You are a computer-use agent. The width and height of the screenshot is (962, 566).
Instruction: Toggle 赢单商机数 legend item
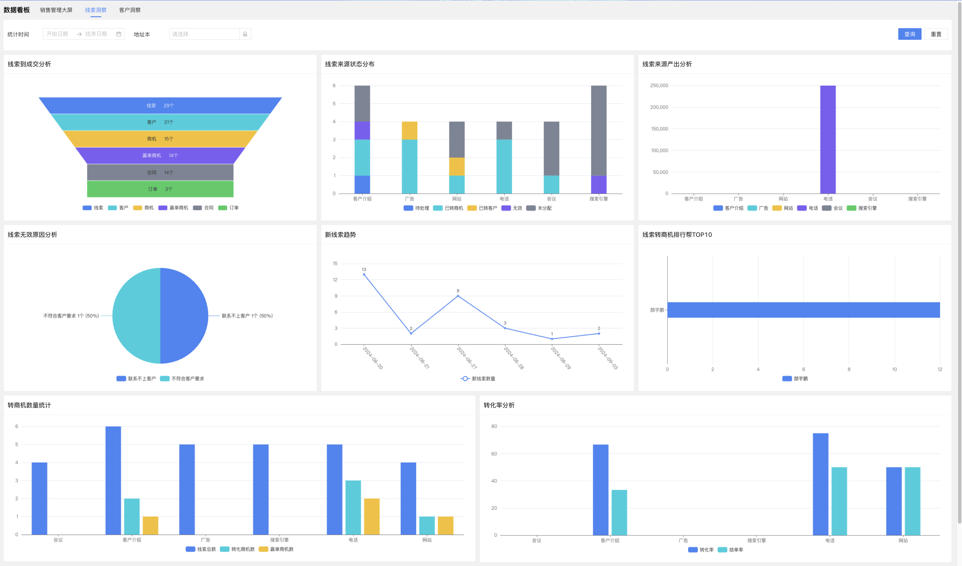pos(276,549)
